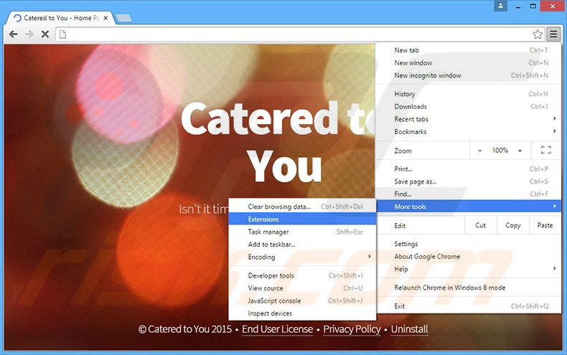Screen dimensions: 567x355
Task: Click the user profile icon in title bar
Action: tap(501, 6)
